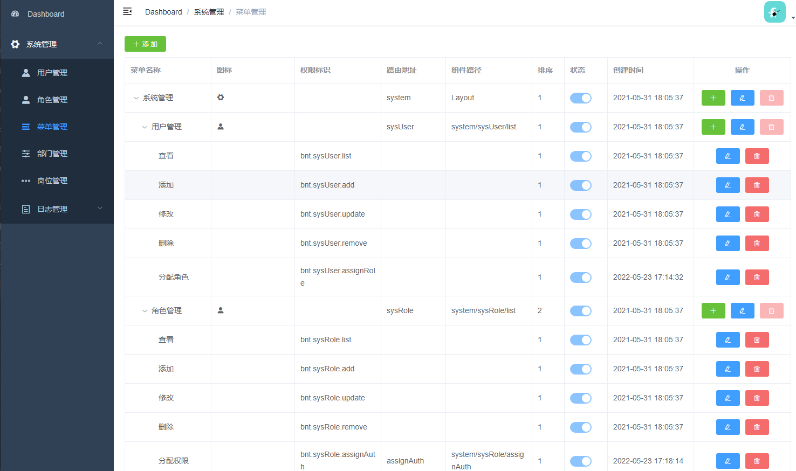Disable status for bnt.sysRole.list
The width and height of the screenshot is (796, 471).
click(581, 340)
